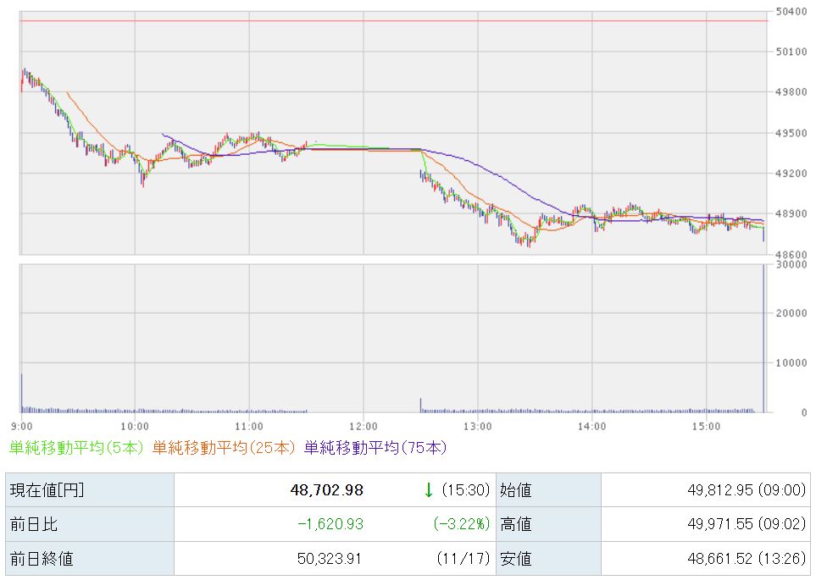
Task: Click the green down arrow beside 15:30
Action: pyautogui.click(x=429, y=489)
